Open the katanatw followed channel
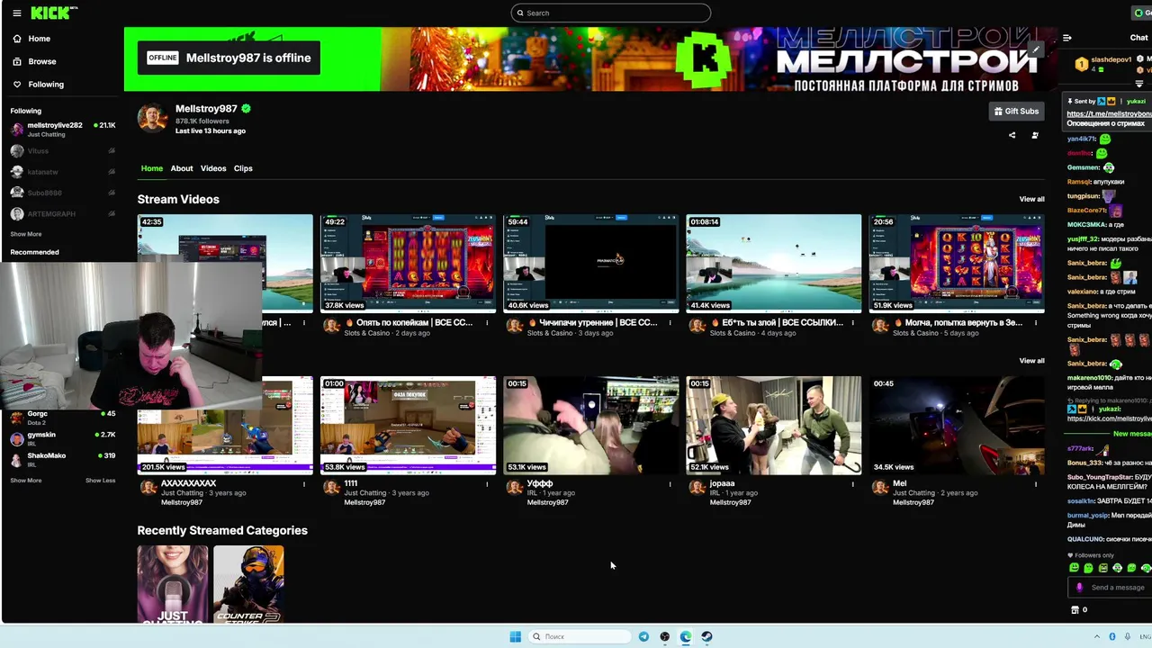The height and width of the screenshot is (648, 1152). (62, 172)
